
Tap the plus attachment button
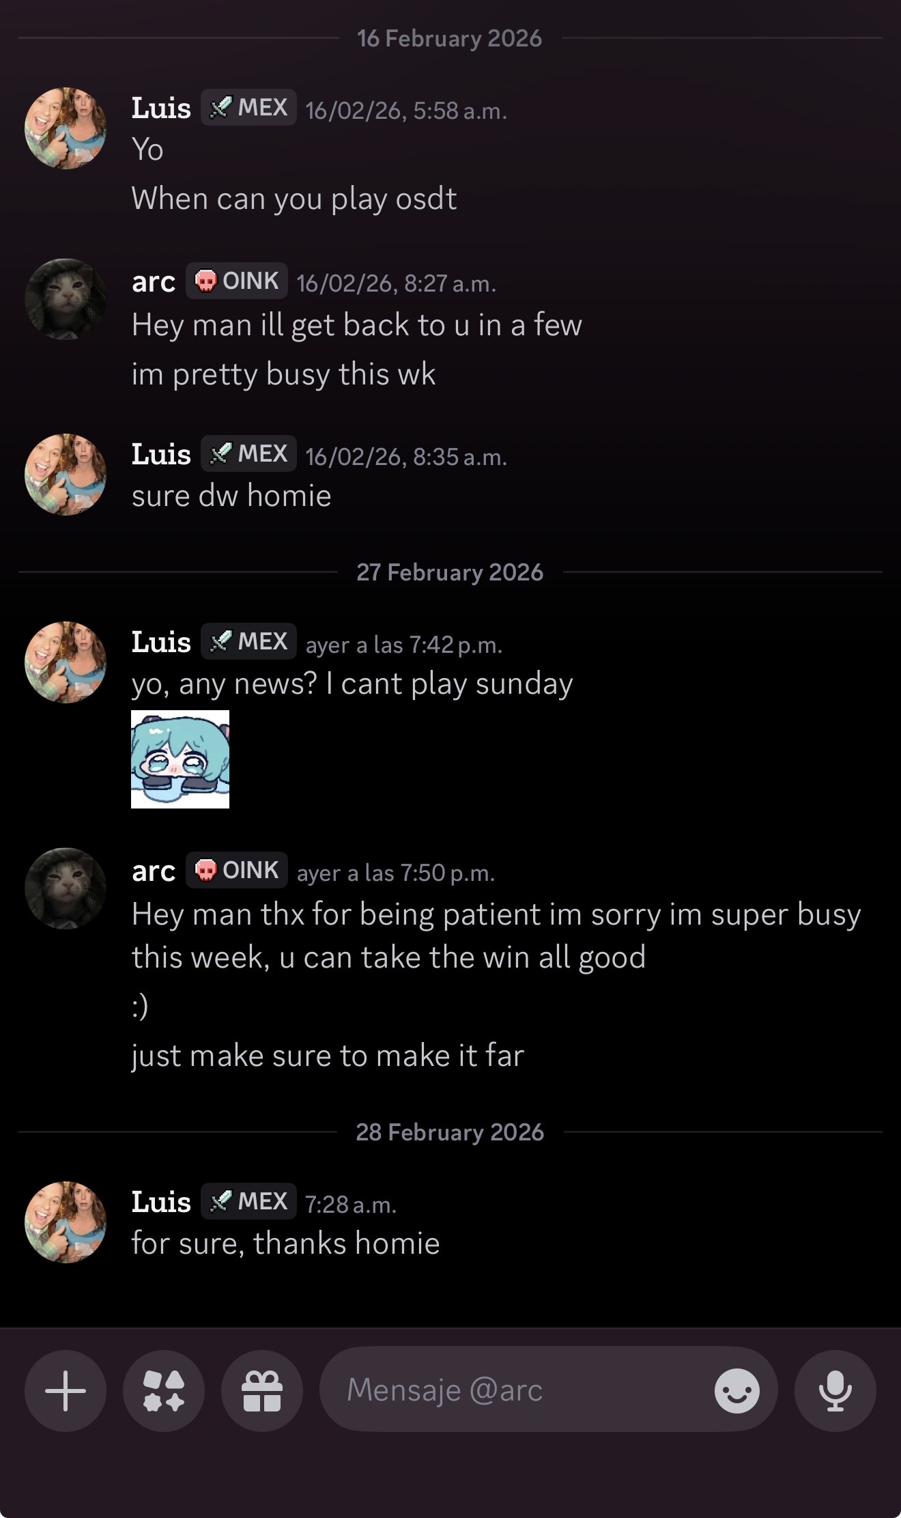coord(66,1390)
